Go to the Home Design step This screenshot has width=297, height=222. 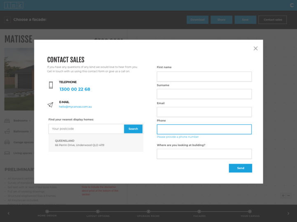point(47,212)
